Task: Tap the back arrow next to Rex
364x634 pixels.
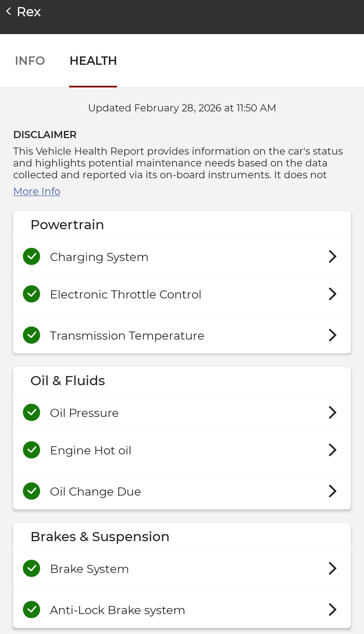Action: click(9, 11)
